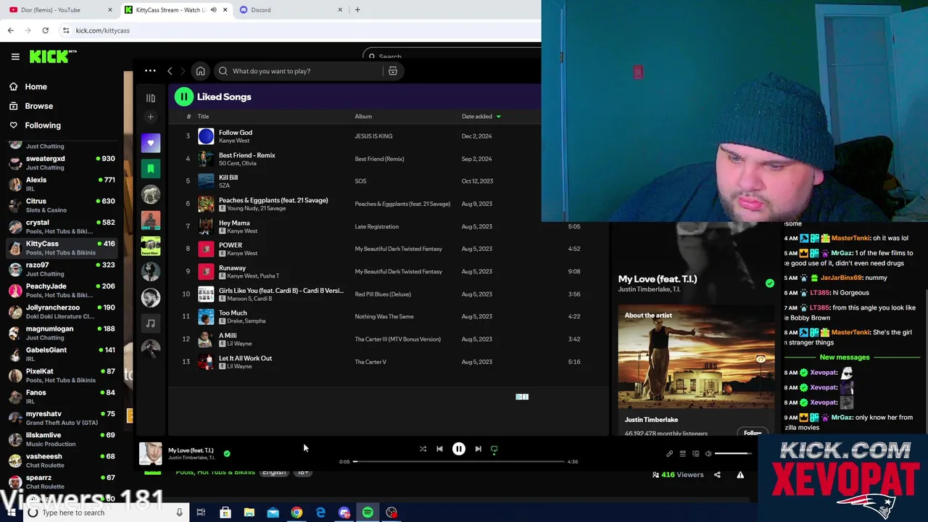Screen dimensions: 928x522
Task: Open the Browse icon in Spotify search bar
Action: [392, 71]
